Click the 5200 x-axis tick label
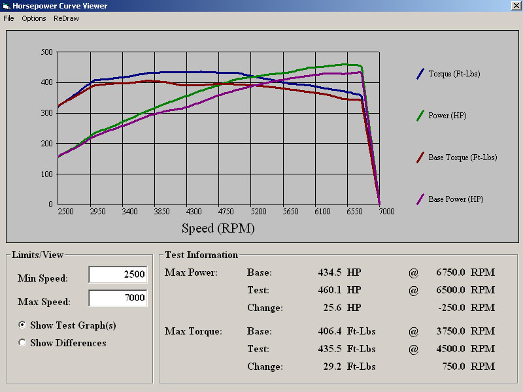Screen dimensions: 523x392 [258, 211]
